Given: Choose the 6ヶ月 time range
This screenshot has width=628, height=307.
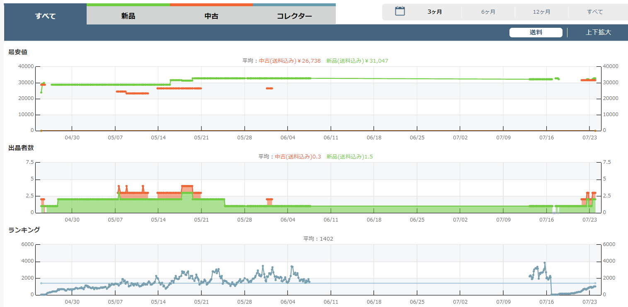Looking at the screenshot, I should coord(488,12).
